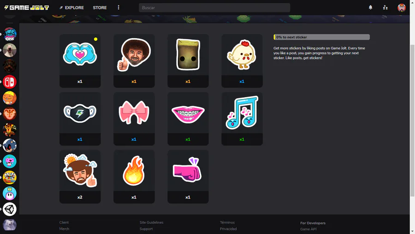Open the orange hard-hat character community
415x234 pixels.
[x=10, y=98]
